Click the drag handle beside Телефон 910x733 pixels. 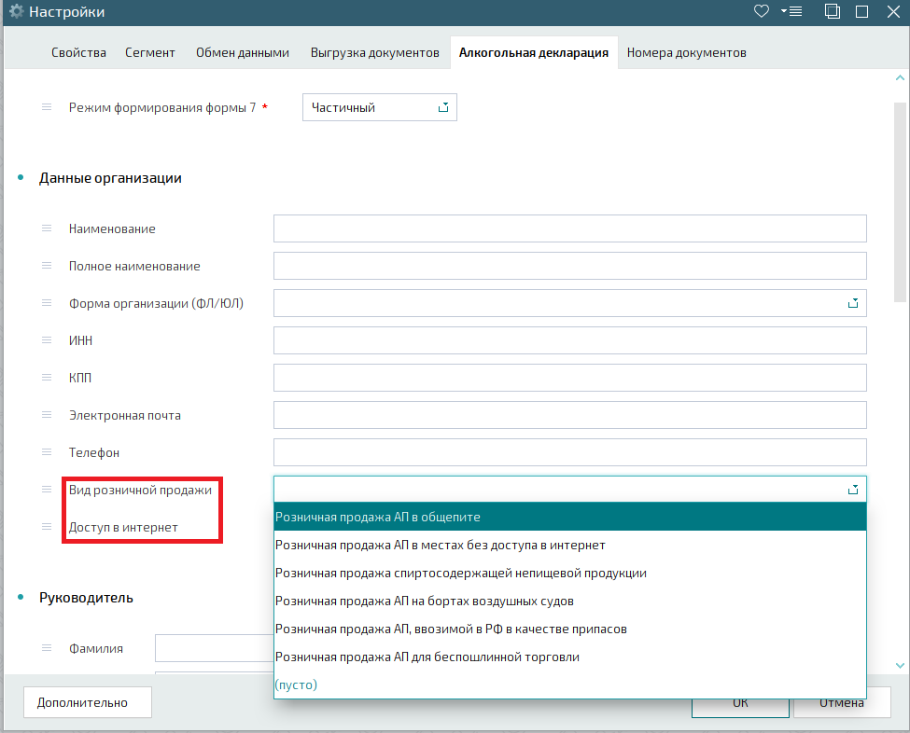[47, 452]
